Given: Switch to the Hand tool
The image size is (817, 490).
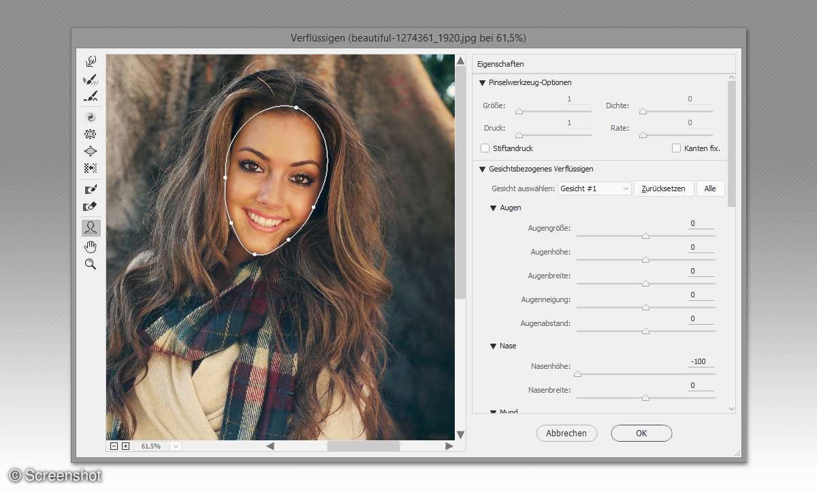Looking at the screenshot, I should pyautogui.click(x=90, y=246).
